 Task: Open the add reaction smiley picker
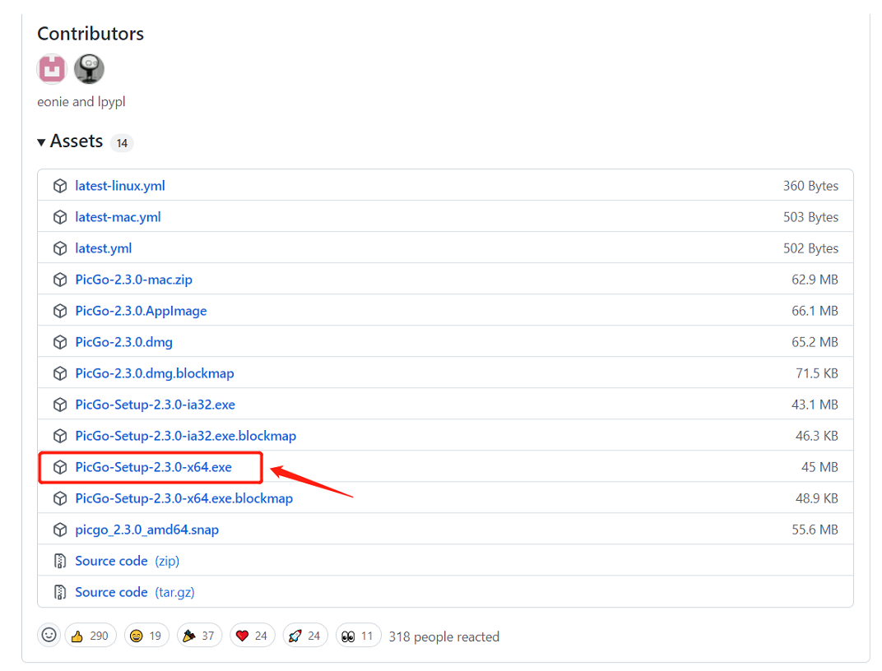(49, 636)
